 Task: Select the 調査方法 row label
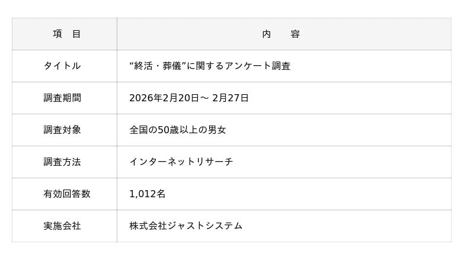point(62,162)
